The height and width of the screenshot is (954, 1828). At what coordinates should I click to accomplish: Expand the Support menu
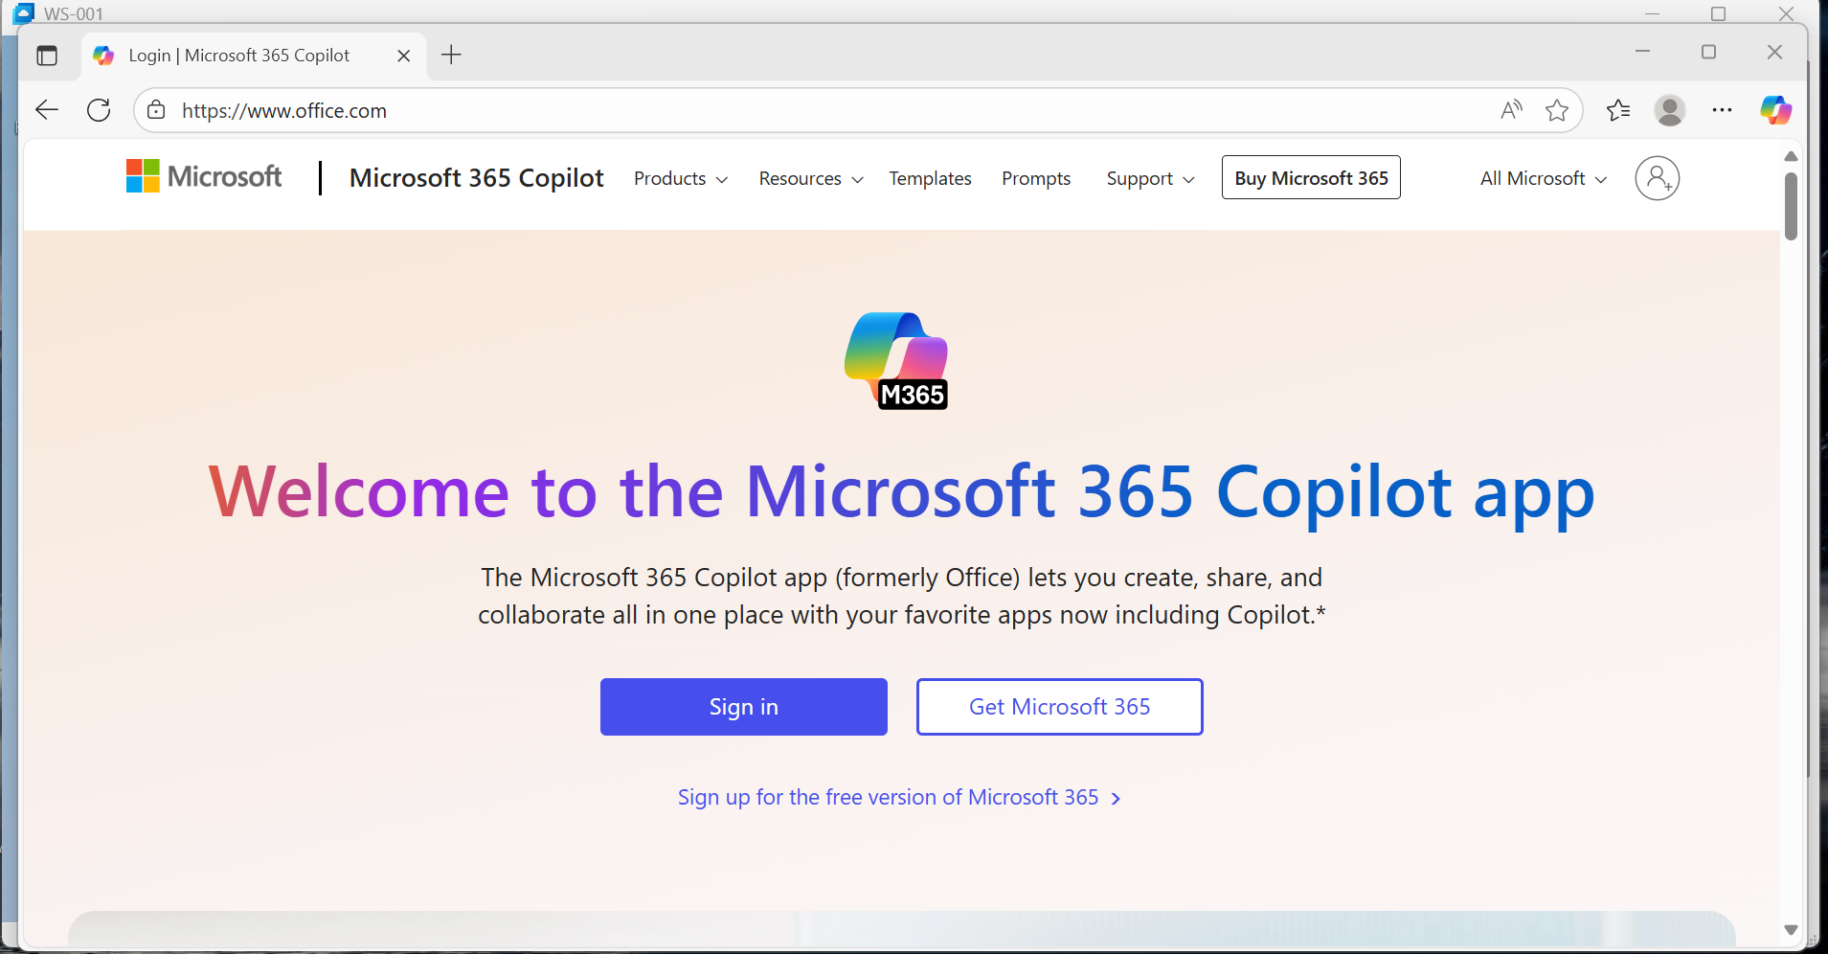(x=1150, y=179)
